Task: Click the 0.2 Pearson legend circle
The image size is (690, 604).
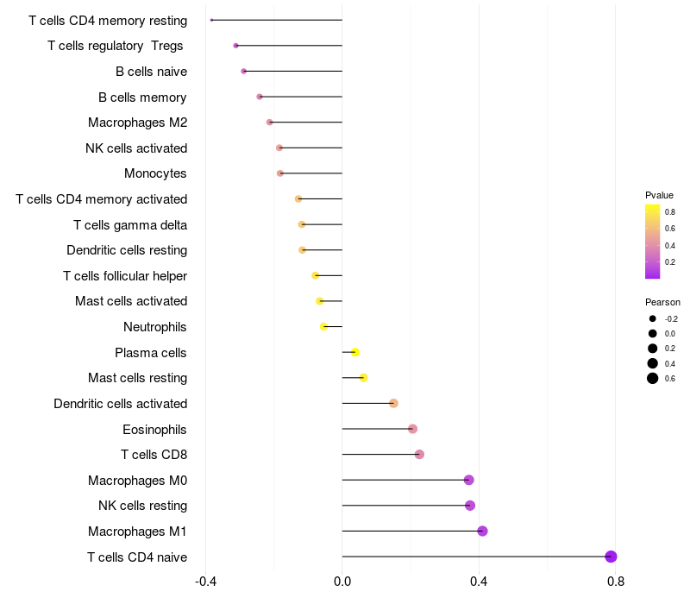Action: (x=653, y=349)
